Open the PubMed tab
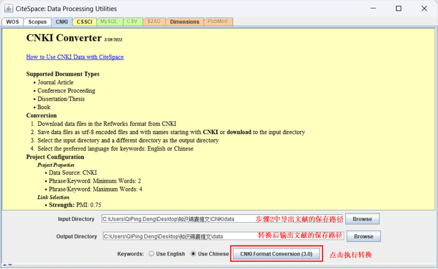Viewport: 438px width, 269px height. 218,22
